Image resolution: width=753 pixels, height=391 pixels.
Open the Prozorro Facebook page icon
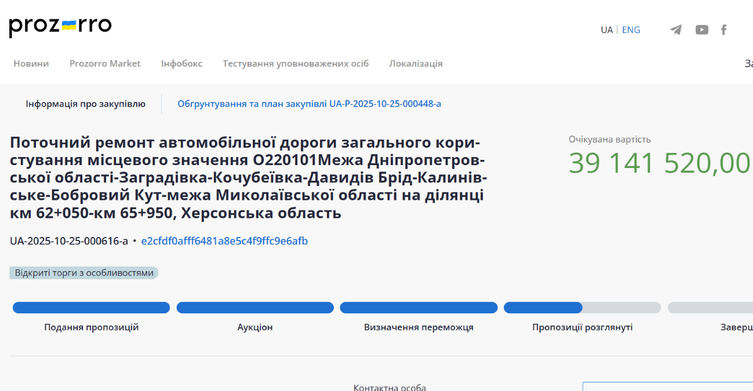coord(723,30)
